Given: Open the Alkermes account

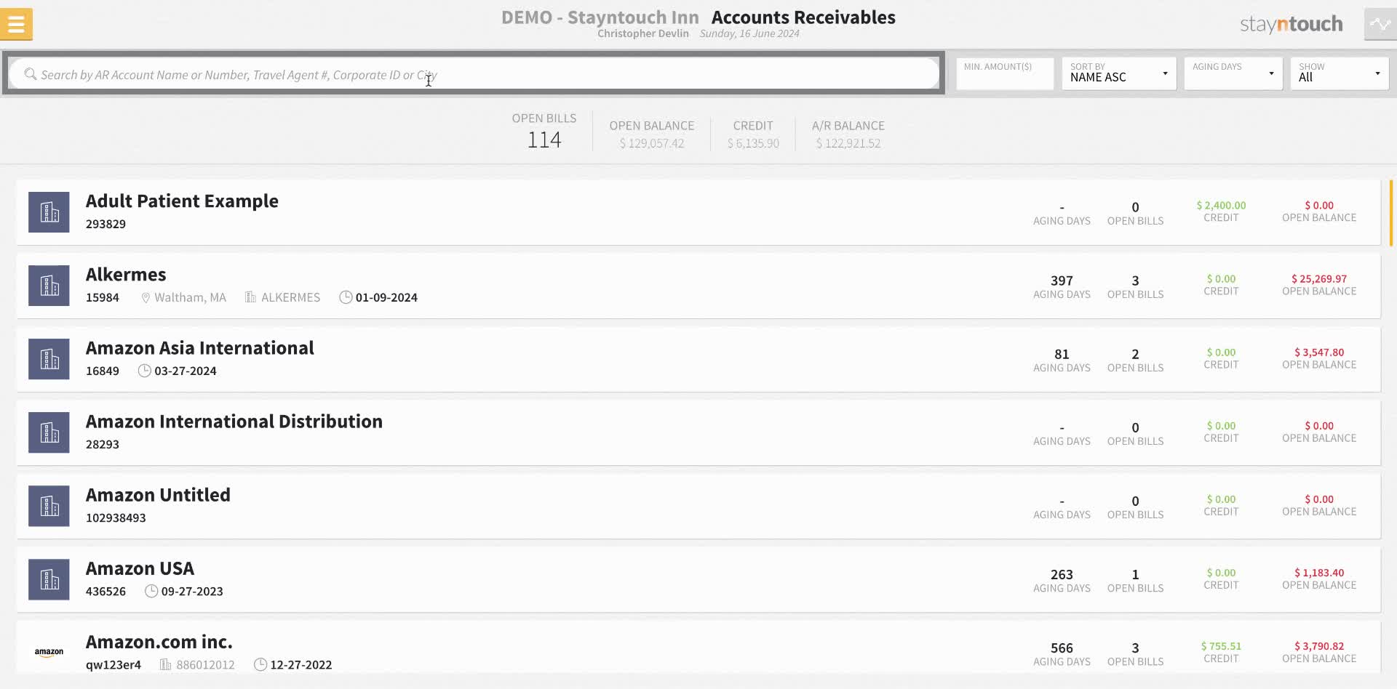Looking at the screenshot, I should point(698,286).
